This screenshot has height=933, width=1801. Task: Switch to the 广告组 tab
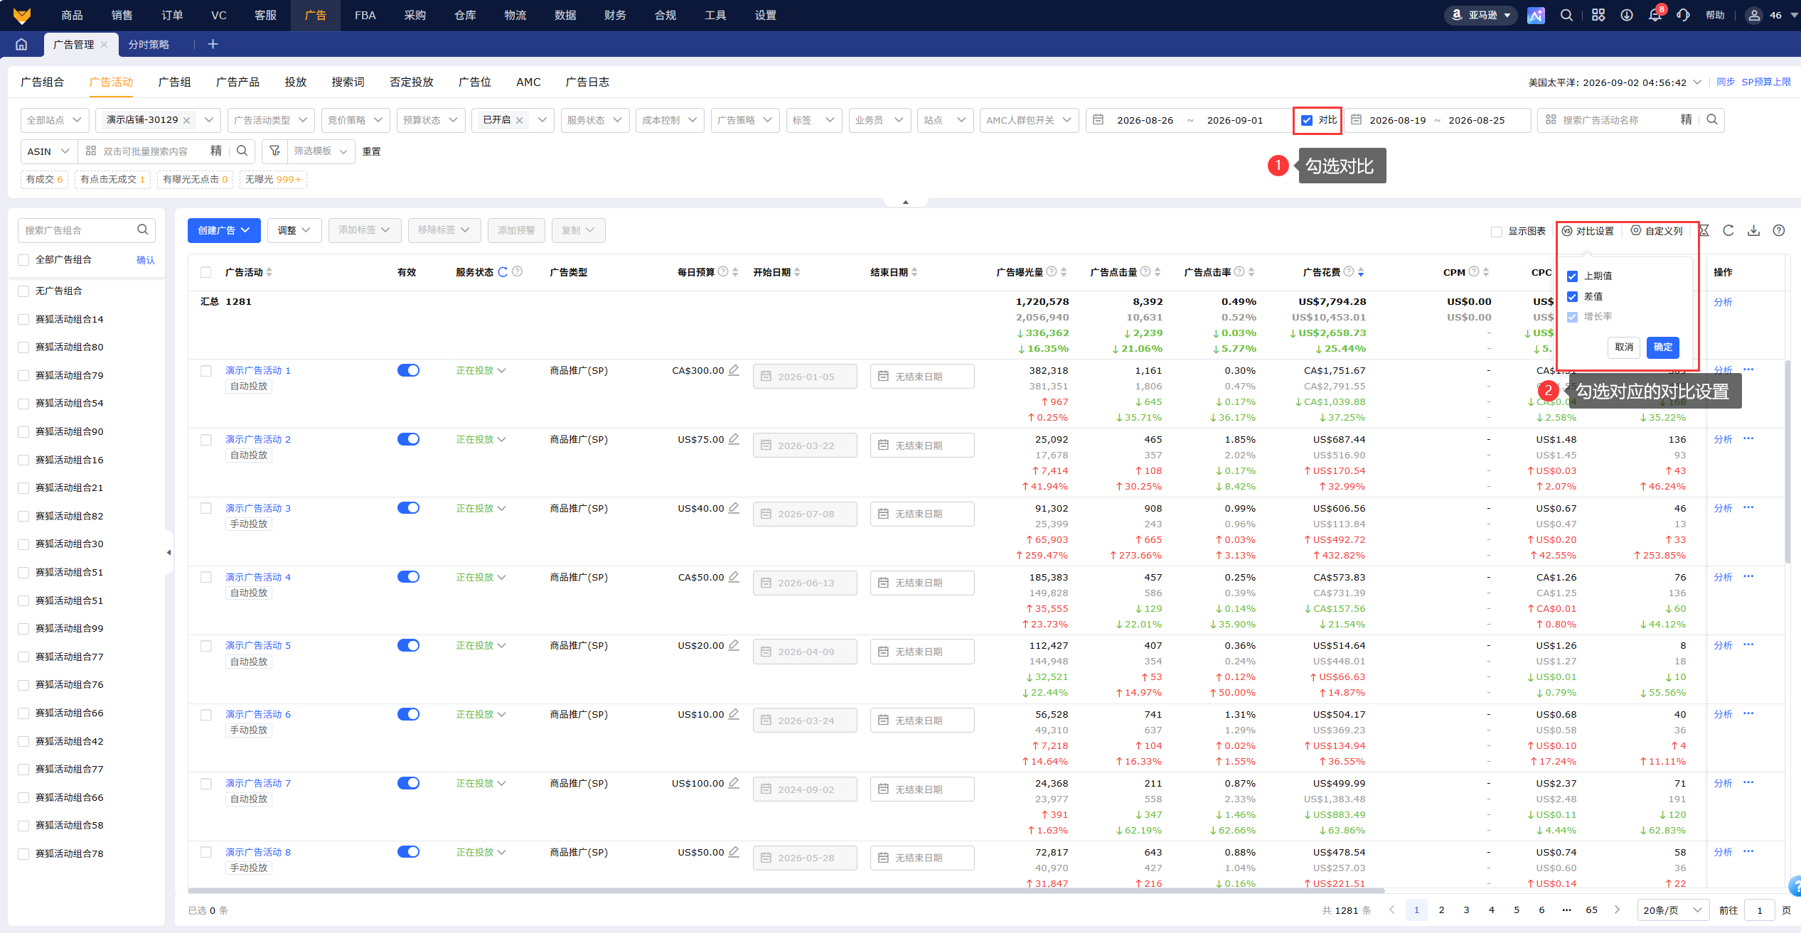coord(174,82)
